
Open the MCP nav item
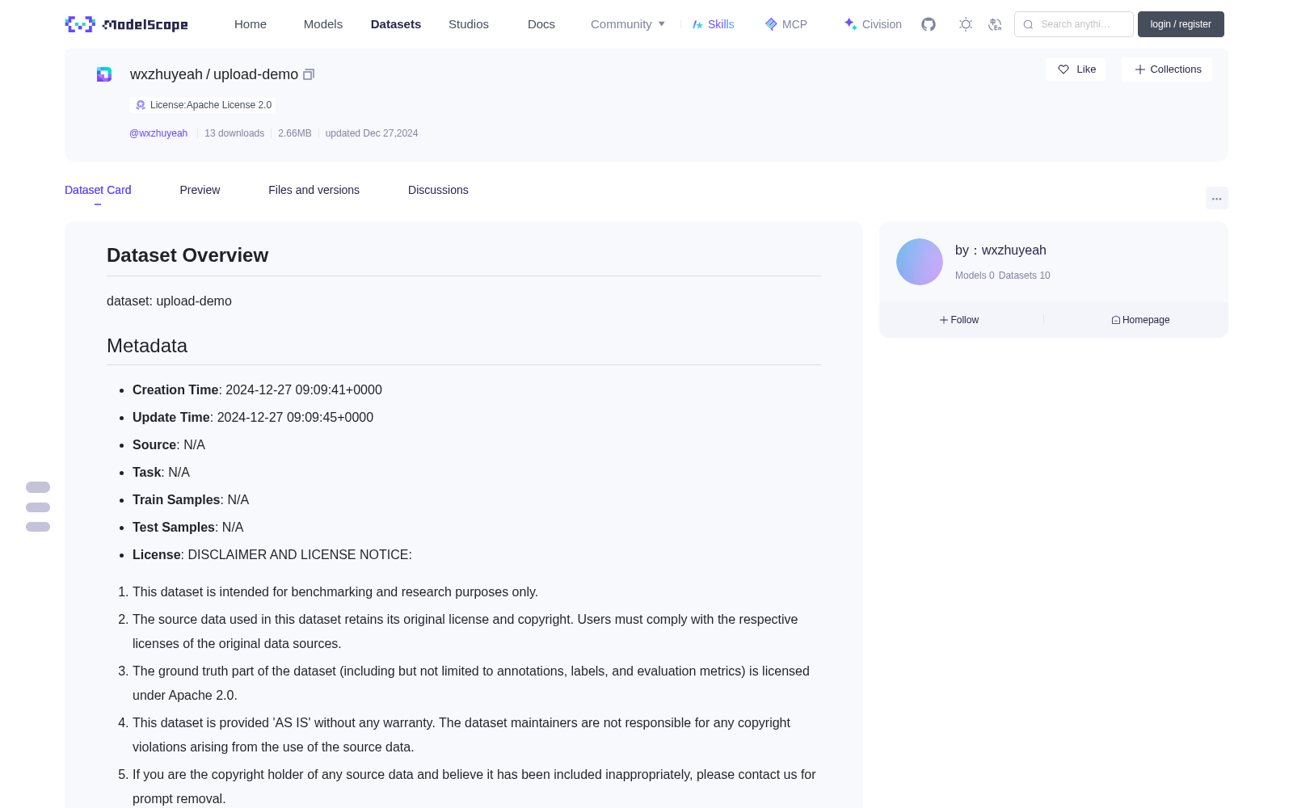(x=785, y=24)
